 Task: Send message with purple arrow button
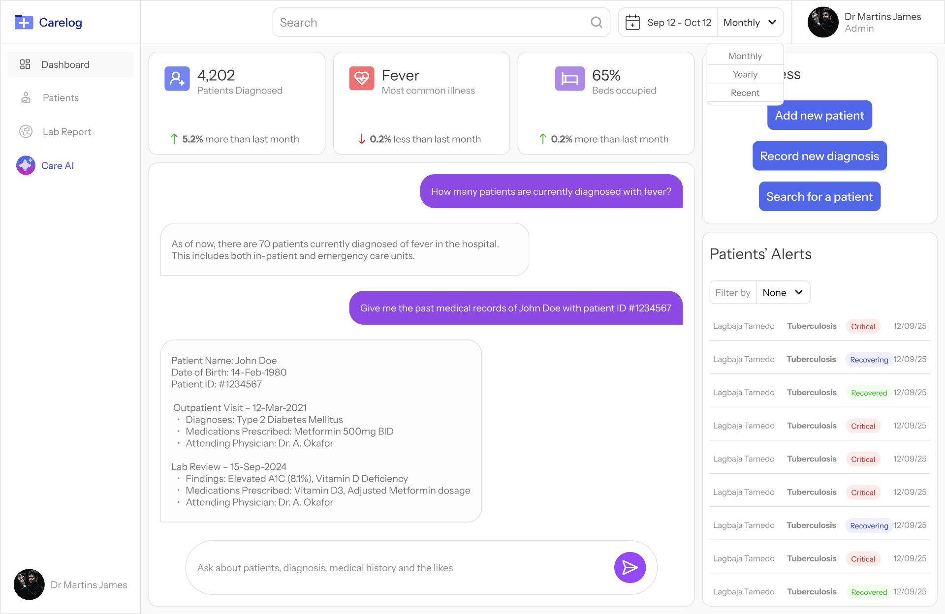[x=630, y=567]
